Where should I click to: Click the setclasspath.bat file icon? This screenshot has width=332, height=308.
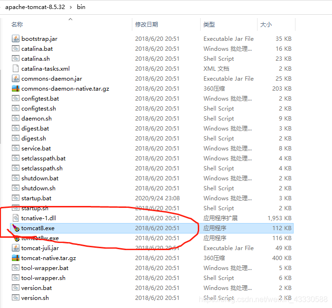pos(16,158)
